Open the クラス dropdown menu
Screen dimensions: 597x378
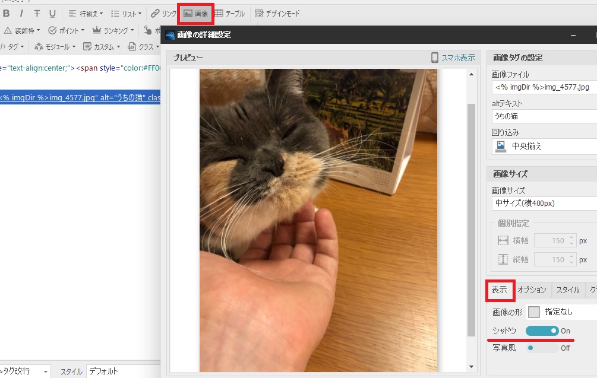[144, 47]
